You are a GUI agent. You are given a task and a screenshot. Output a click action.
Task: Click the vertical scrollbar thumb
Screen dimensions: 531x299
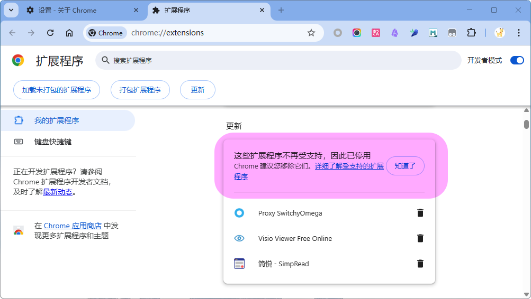(x=526, y=124)
